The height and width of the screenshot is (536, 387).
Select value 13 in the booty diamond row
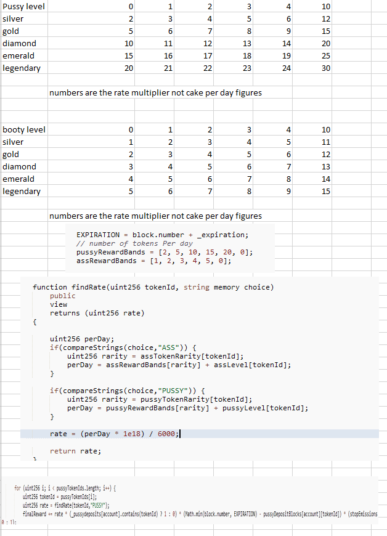pyautogui.click(x=312, y=166)
